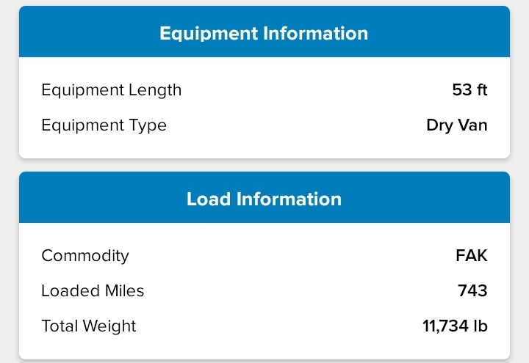529x363 pixels.
Task: Click the gray gap between the two cards
Action: [264, 165]
